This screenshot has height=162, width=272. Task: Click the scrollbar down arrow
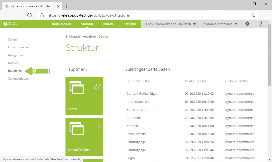point(269,159)
